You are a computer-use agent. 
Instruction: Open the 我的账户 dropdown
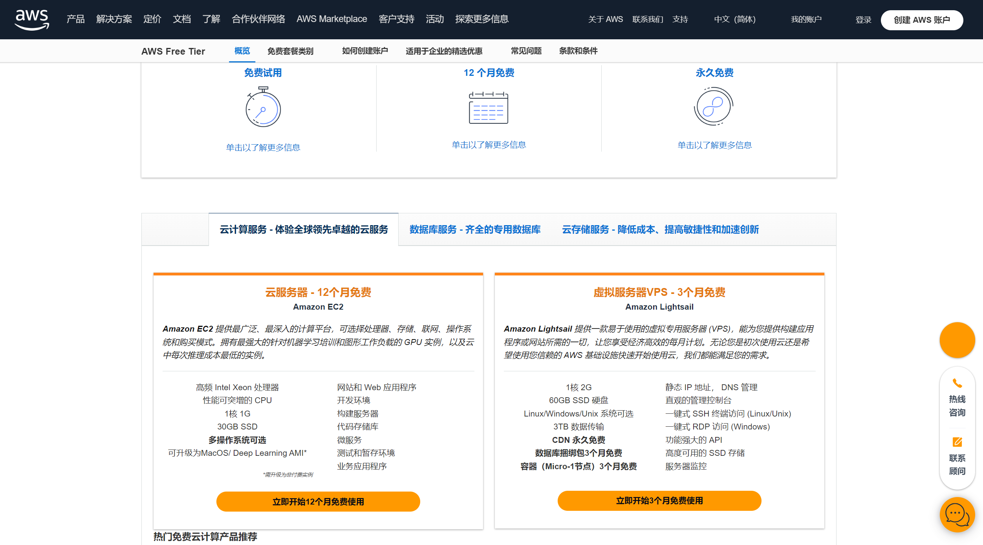click(x=806, y=19)
